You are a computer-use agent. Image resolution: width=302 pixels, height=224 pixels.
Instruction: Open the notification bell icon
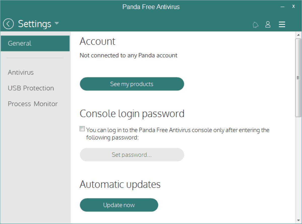255,24
